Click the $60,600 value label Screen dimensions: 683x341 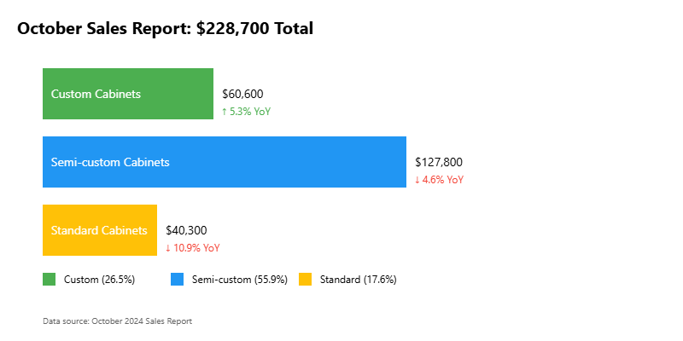tap(242, 94)
